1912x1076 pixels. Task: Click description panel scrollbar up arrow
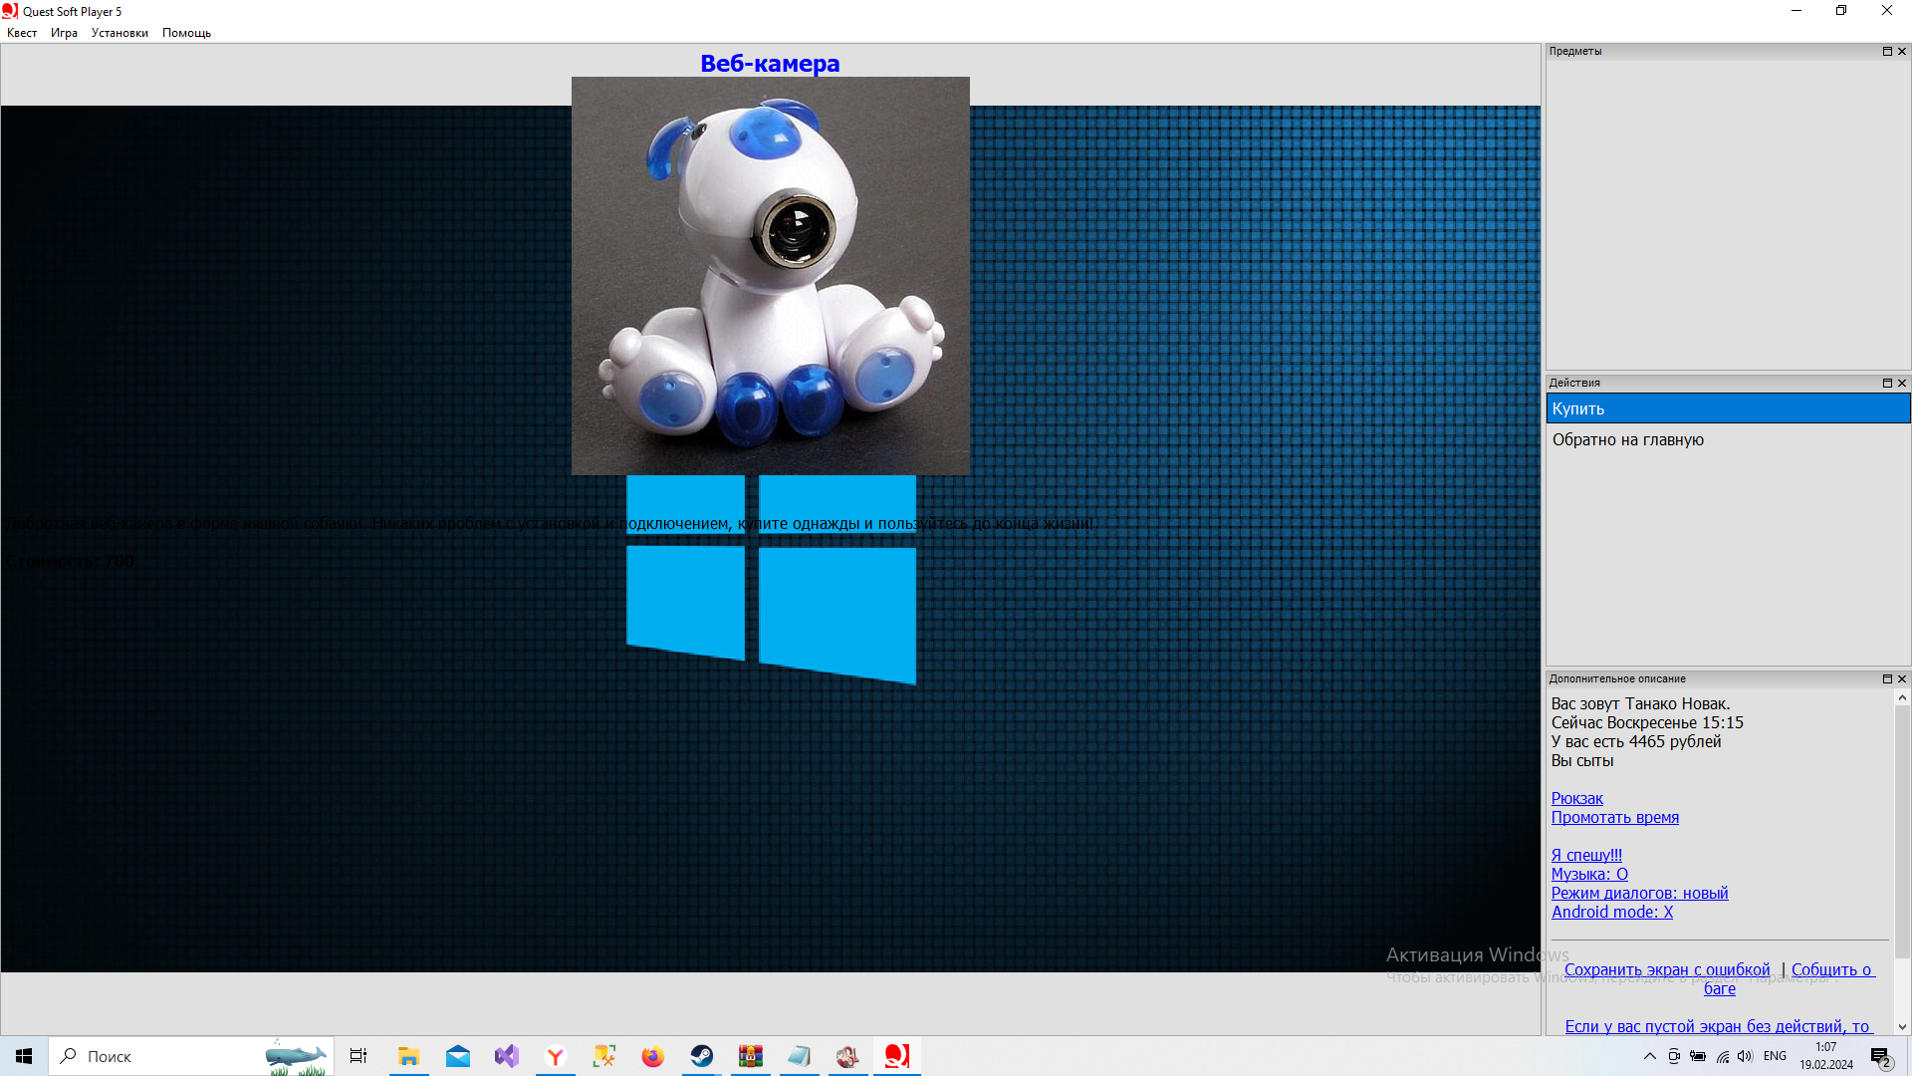click(x=1902, y=697)
